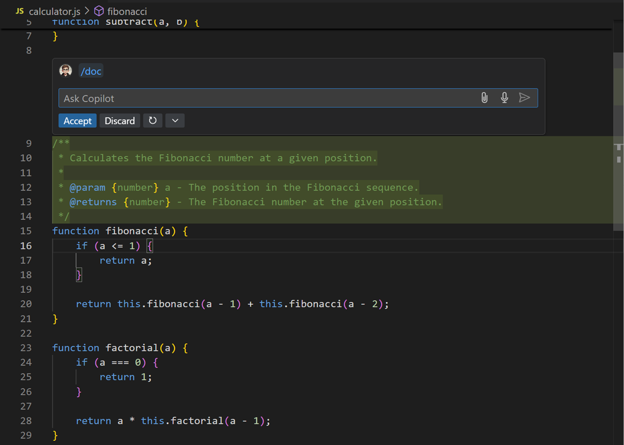Click the user avatar in Copilot chat
Image resolution: width=624 pixels, height=445 pixels.
coord(66,71)
